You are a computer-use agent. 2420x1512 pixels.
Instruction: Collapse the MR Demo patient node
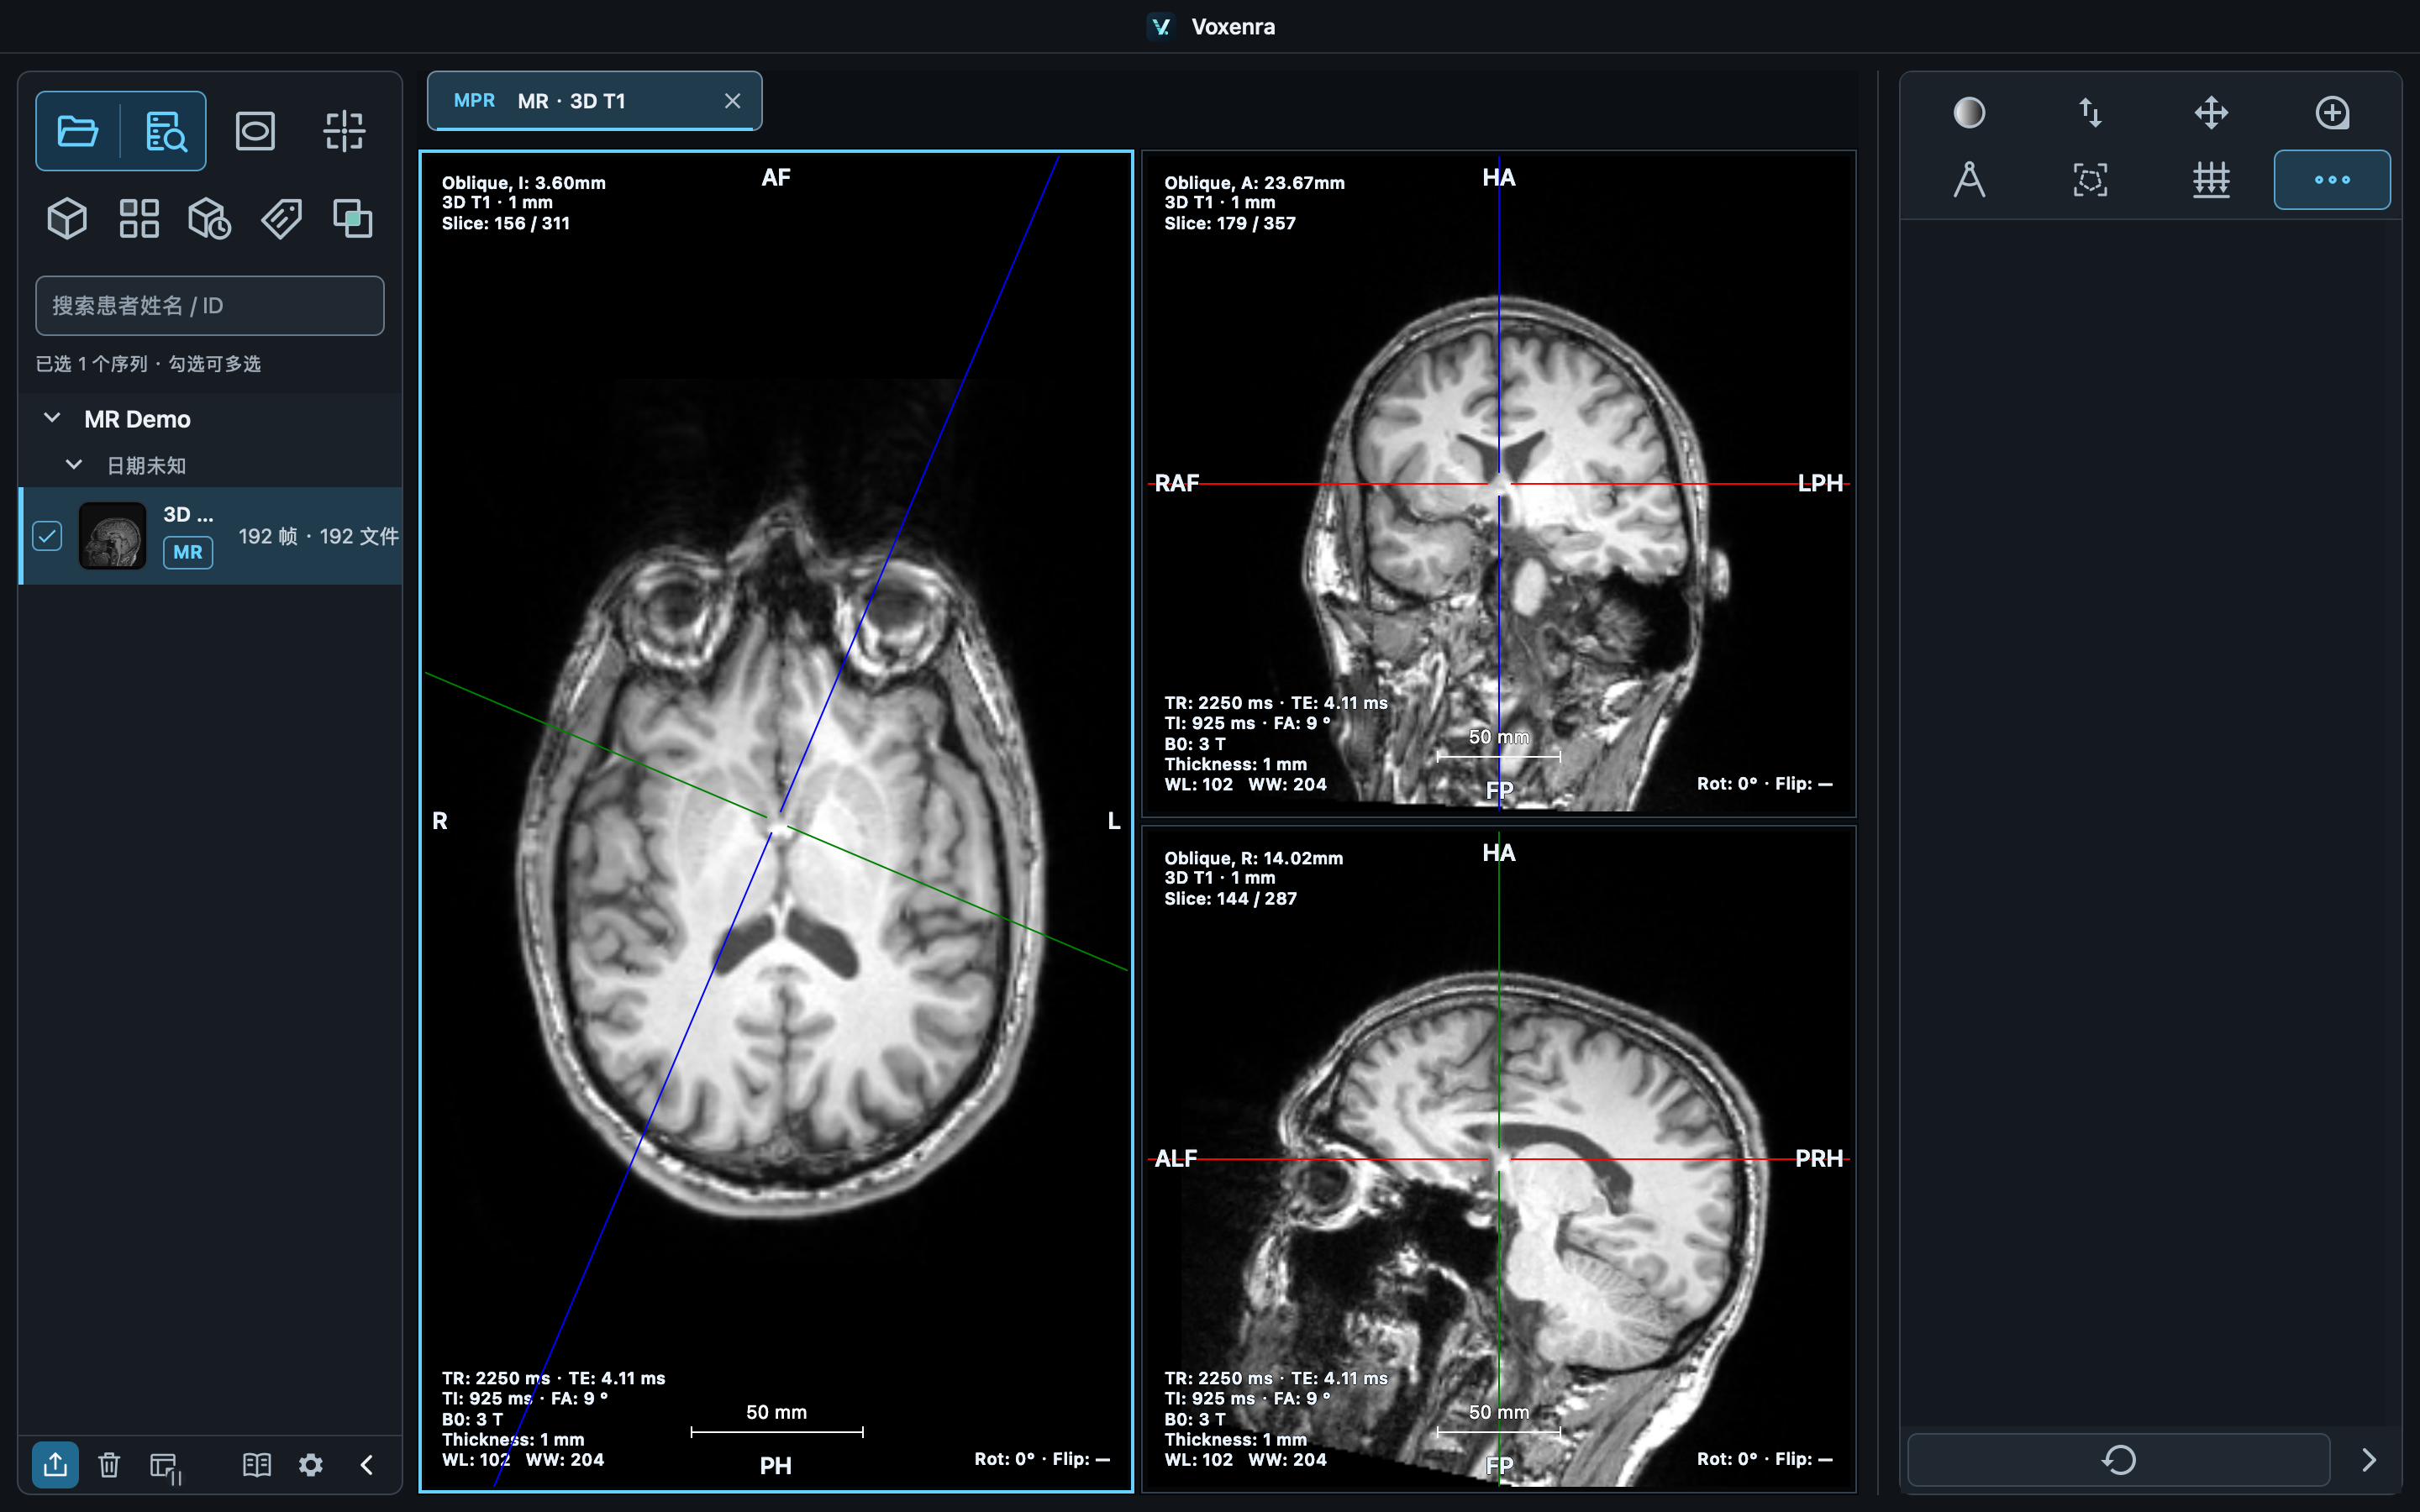point(52,418)
